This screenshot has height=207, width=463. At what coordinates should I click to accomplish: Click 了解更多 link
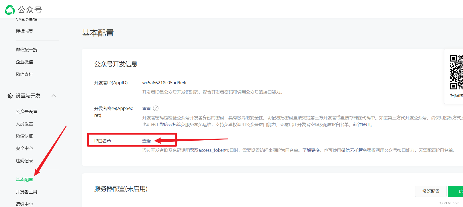tap(311, 150)
